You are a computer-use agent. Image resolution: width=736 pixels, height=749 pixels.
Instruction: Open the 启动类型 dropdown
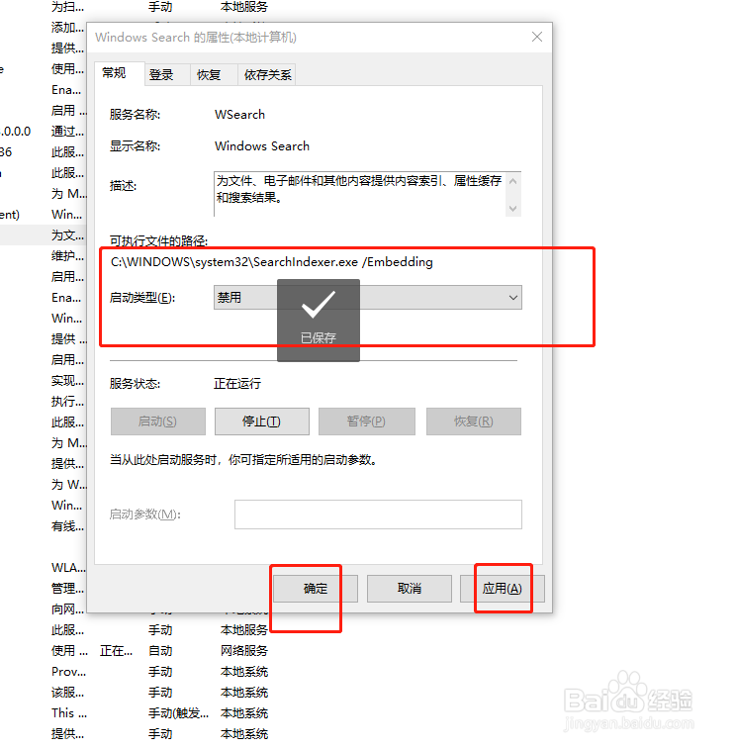pos(368,298)
